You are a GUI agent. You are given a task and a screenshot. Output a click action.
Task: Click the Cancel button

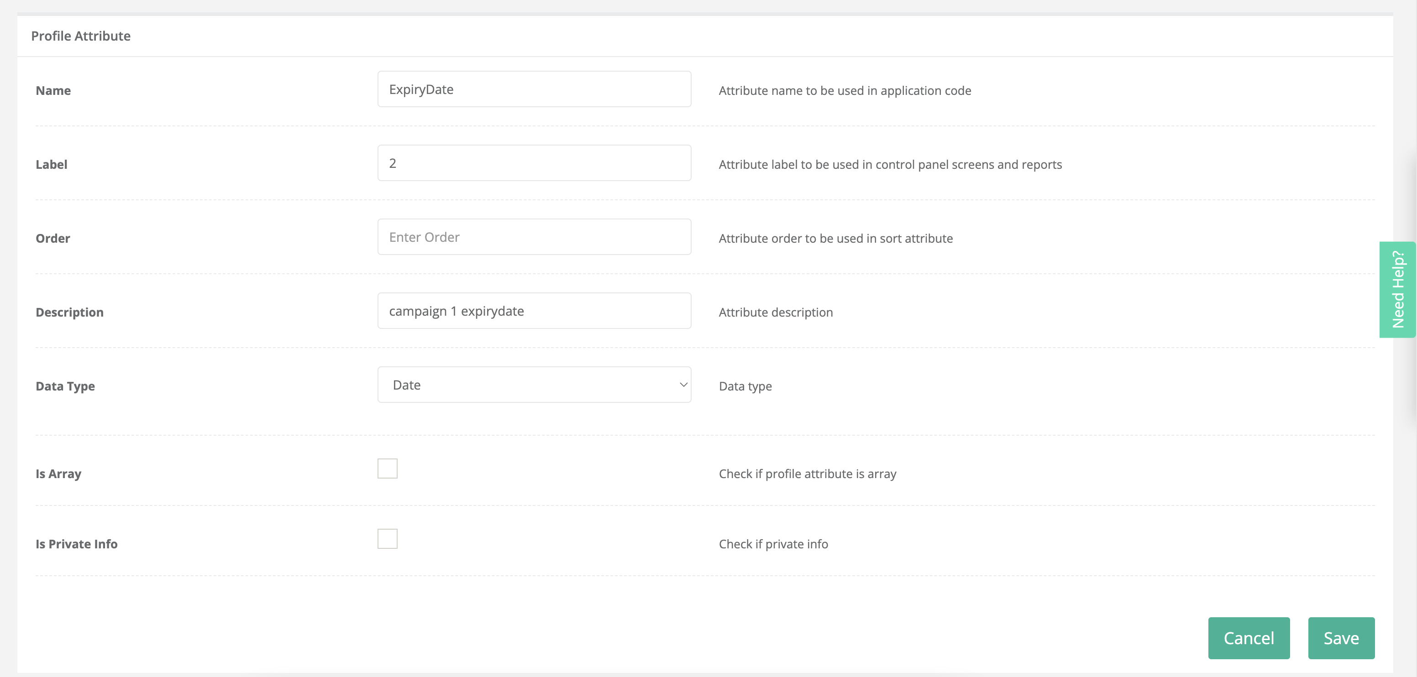click(1249, 638)
